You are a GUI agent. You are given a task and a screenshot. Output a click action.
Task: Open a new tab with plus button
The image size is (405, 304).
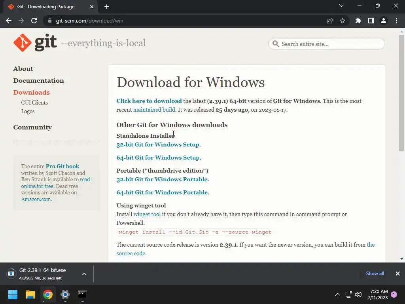click(107, 7)
